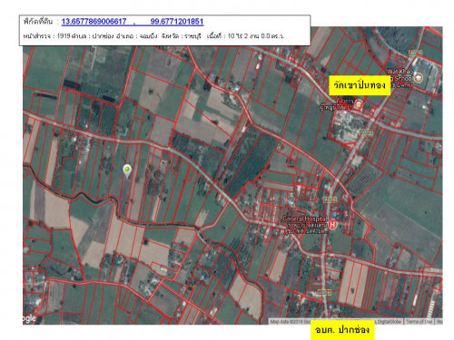Click the General Hospital text label
454x340 pixels.
(304, 219)
